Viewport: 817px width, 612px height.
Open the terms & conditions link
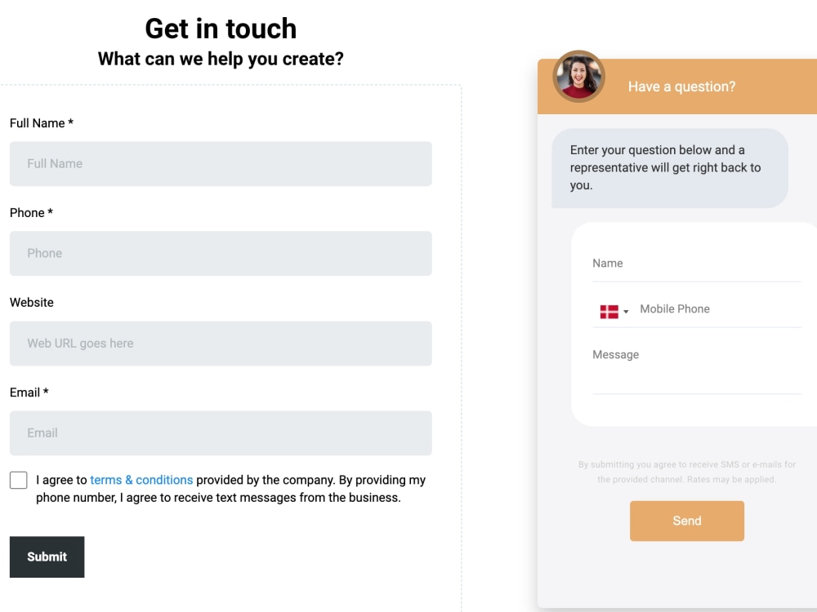(x=141, y=480)
